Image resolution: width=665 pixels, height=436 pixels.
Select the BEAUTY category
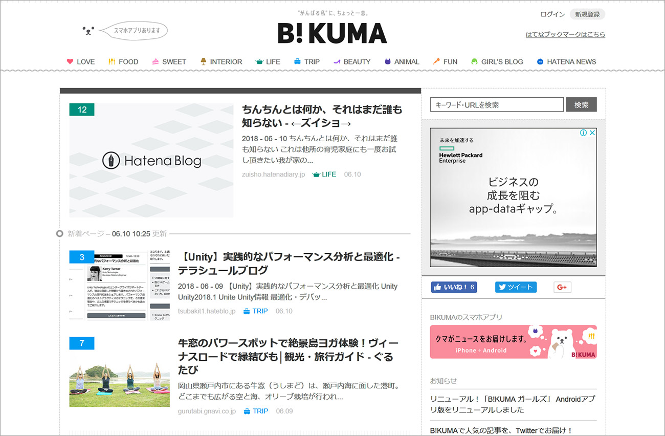357,61
